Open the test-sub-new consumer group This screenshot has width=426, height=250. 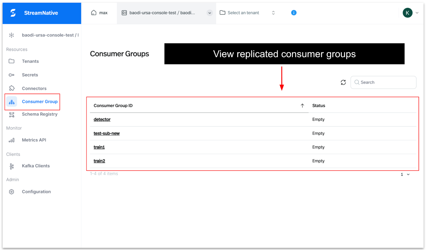[x=106, y=133]
